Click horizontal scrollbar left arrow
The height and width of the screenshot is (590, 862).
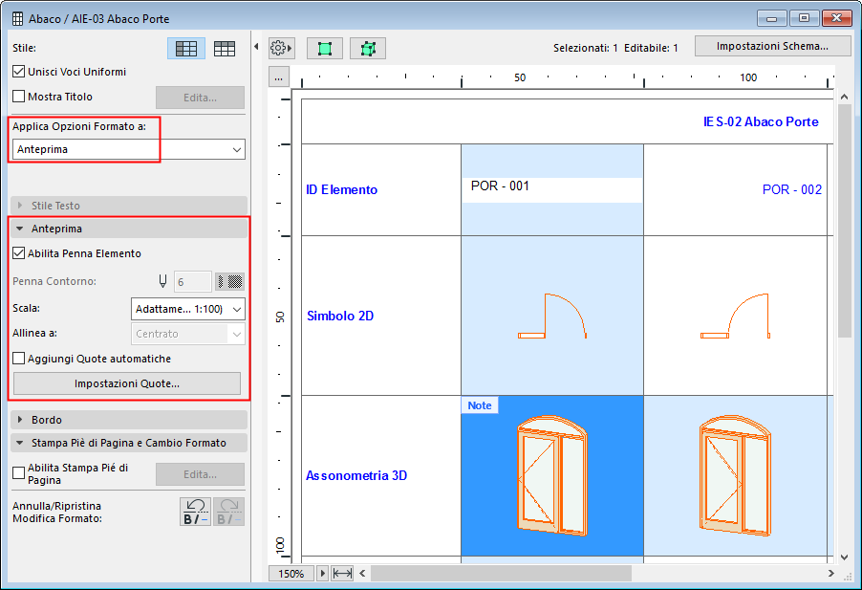[x=362, y=574]
